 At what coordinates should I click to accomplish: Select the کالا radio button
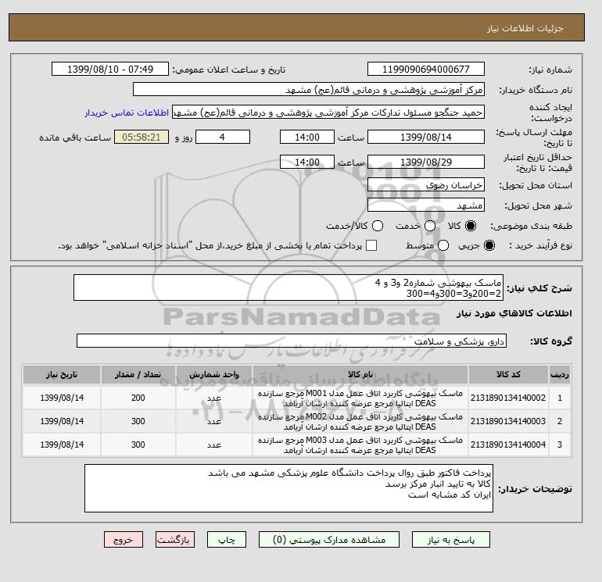(471, 226)
